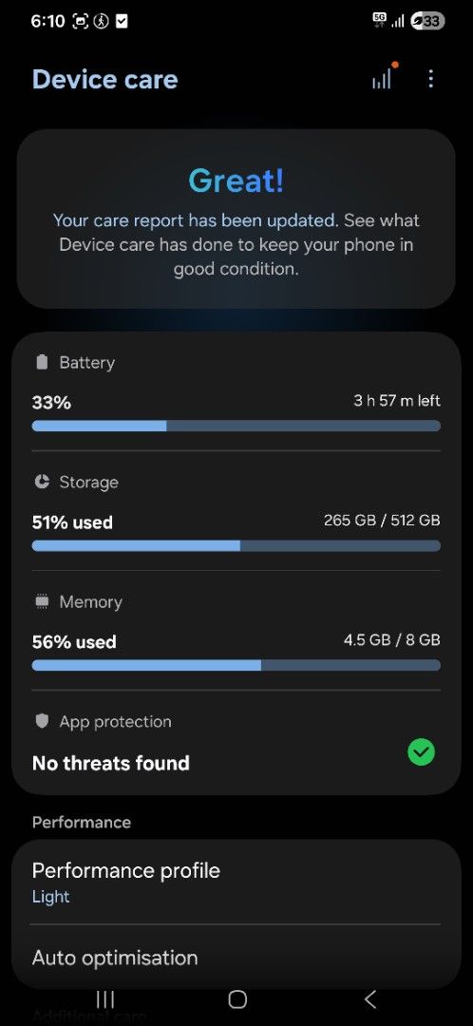The height and width of the screenshot is (1026, 473).
Task: Tap the battery level progress bar
Action: click(x=236, y=426)
